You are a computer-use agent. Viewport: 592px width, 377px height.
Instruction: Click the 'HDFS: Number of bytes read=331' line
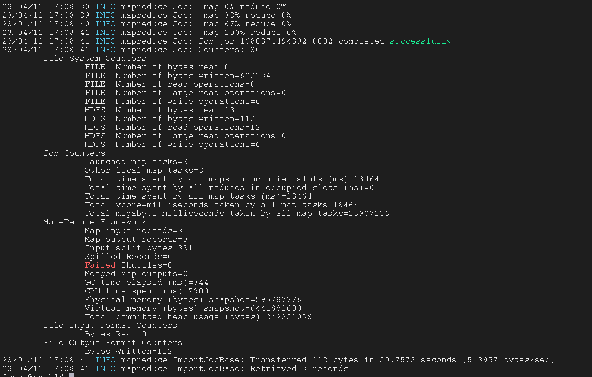pos(162,110)
